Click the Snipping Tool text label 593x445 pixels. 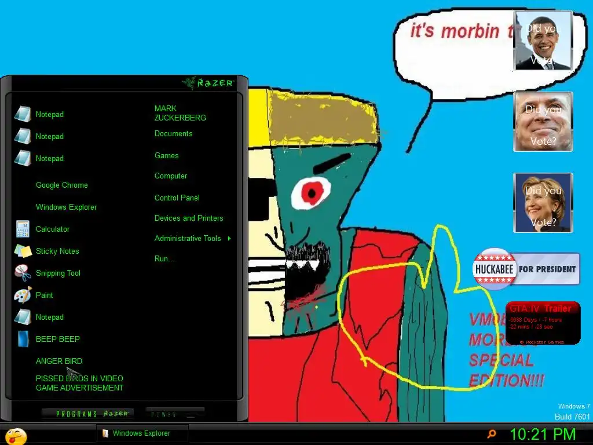58,273
